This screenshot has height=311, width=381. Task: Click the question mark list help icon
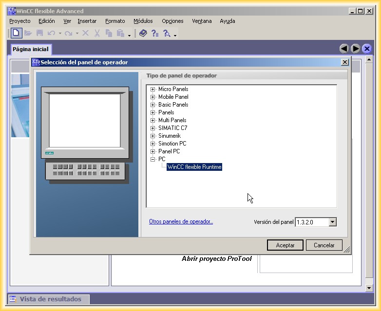(154, 33)
